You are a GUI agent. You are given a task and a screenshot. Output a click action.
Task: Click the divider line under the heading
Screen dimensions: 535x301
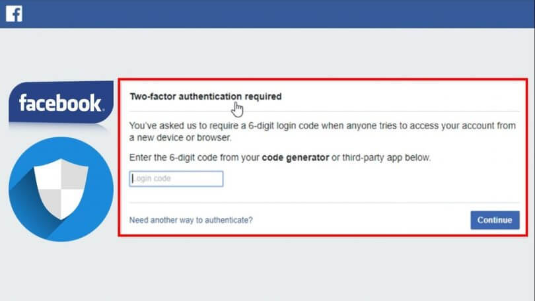(324, 110)
